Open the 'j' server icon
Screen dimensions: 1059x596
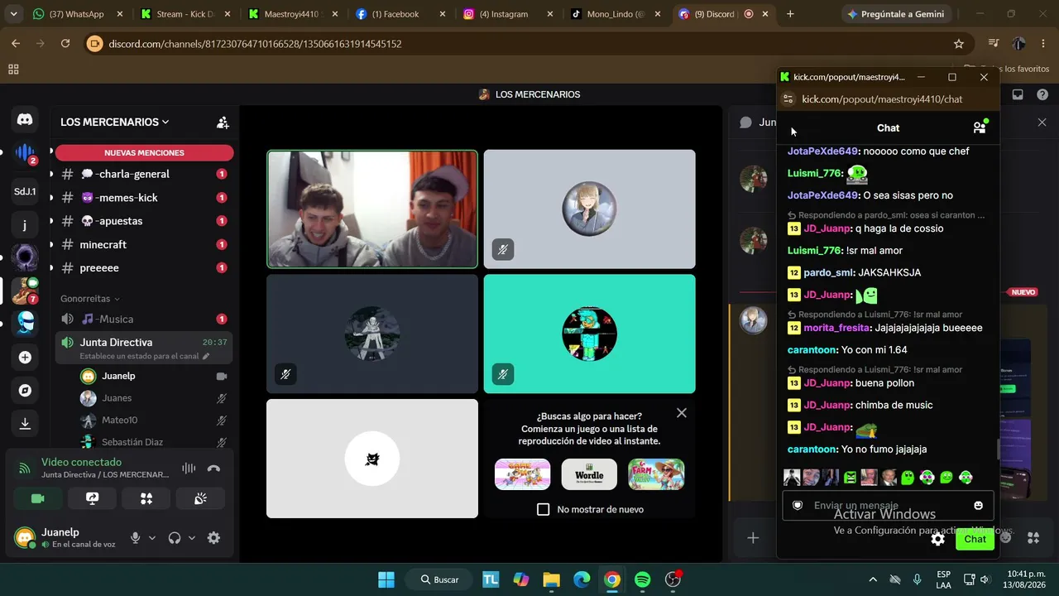click(25, 224)
